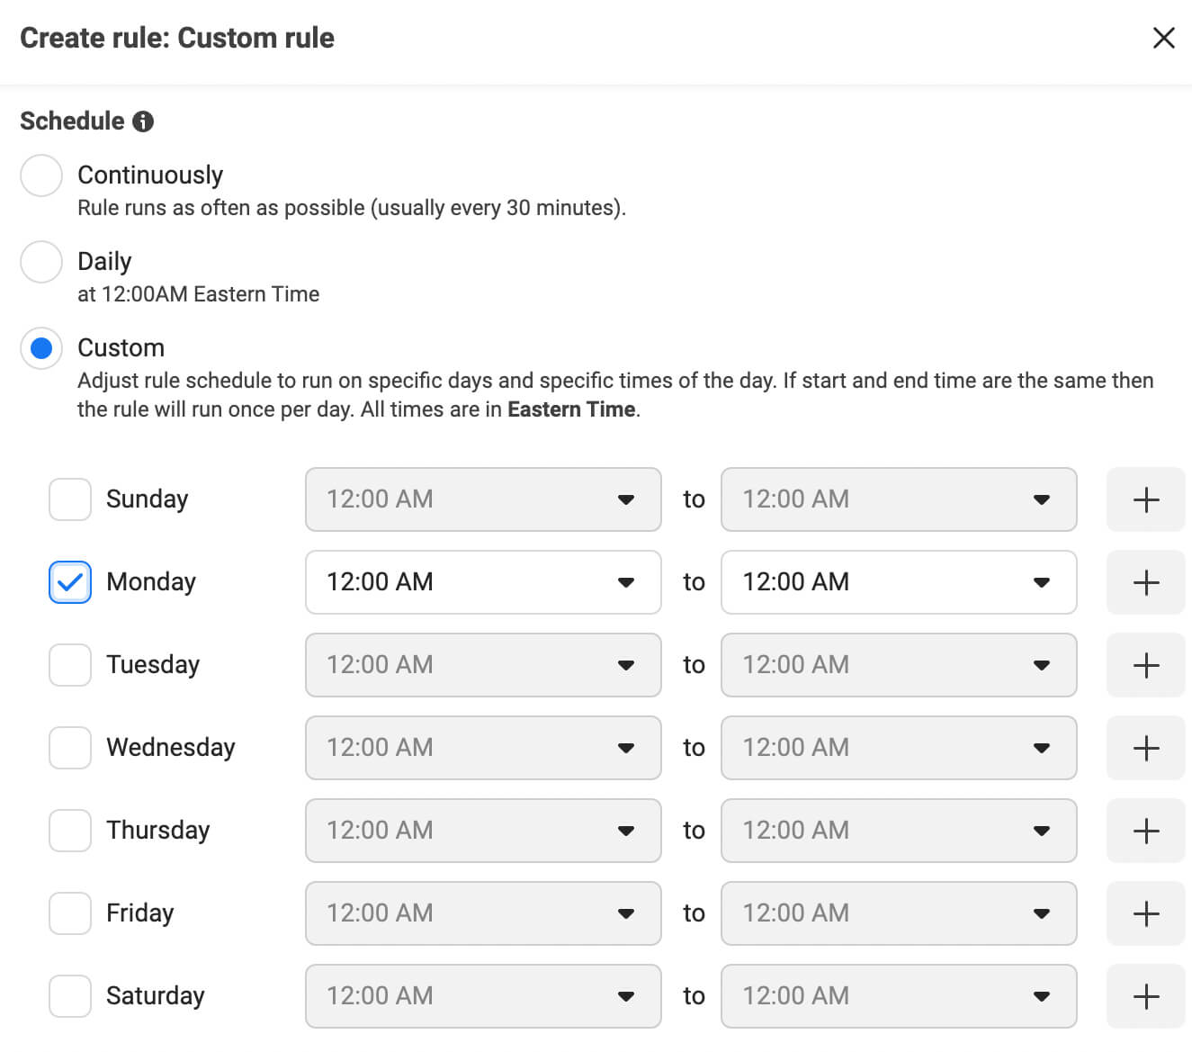This screenshot has width=1192, height=1052.
Task: Add an extra schedule row for Thursday
Action: click(1145, 831)
